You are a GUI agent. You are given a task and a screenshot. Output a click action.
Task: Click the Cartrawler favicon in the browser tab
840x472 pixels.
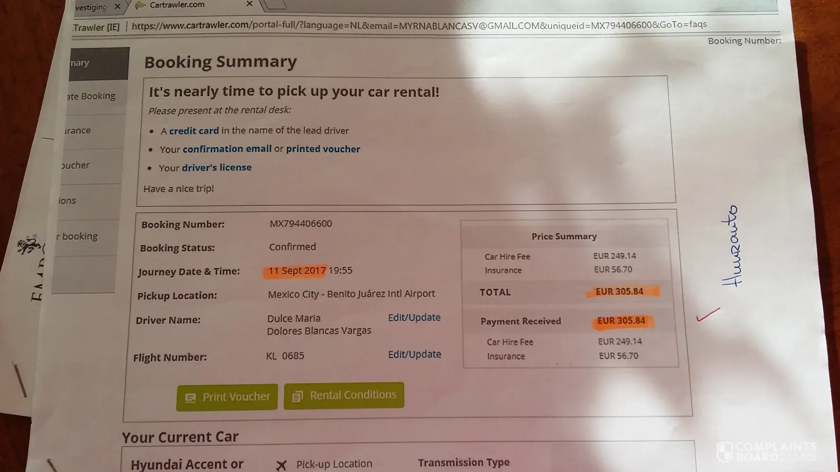pyautogui.click(x=140, y=5)
